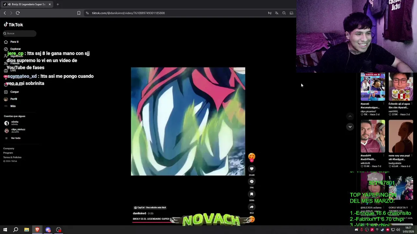Focus the Buscar search field

coord(20,33)
